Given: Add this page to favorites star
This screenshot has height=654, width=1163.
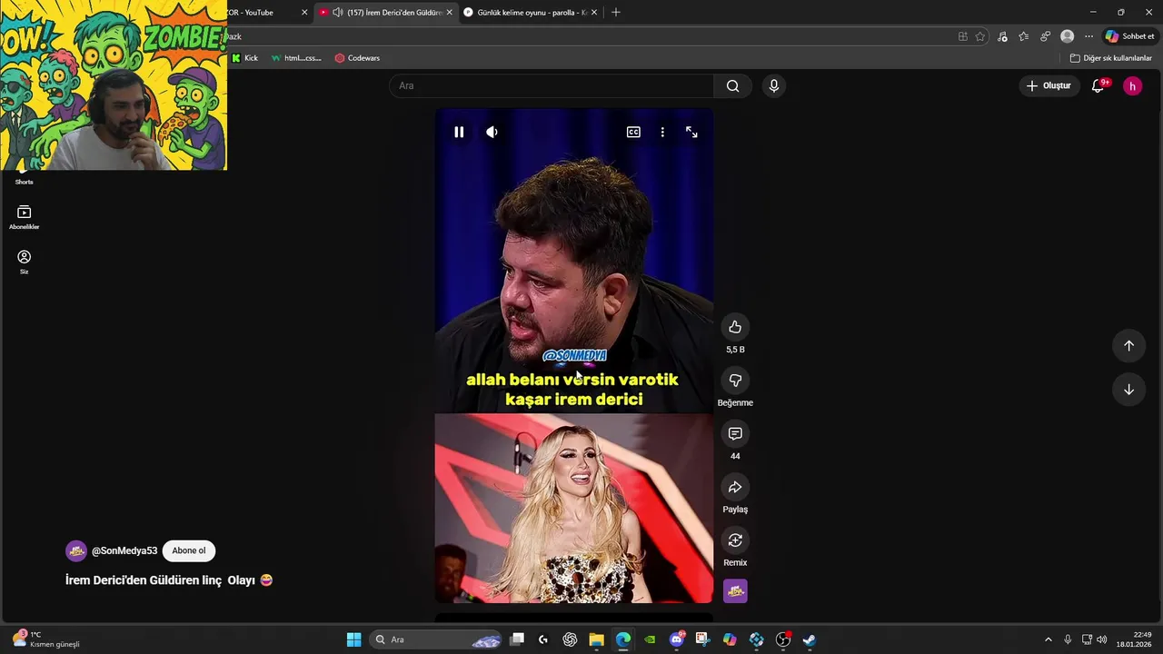Looking at the screenshot, I should (x=979, y=36).
